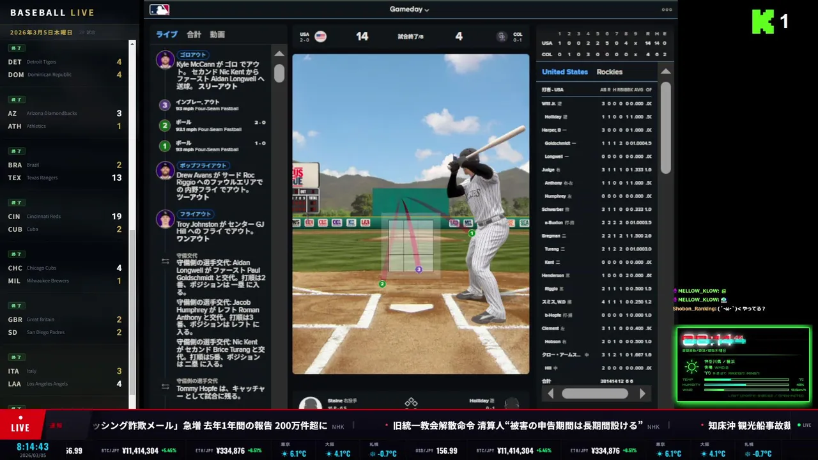Switch to the 動画 tab

click(217, 34)
